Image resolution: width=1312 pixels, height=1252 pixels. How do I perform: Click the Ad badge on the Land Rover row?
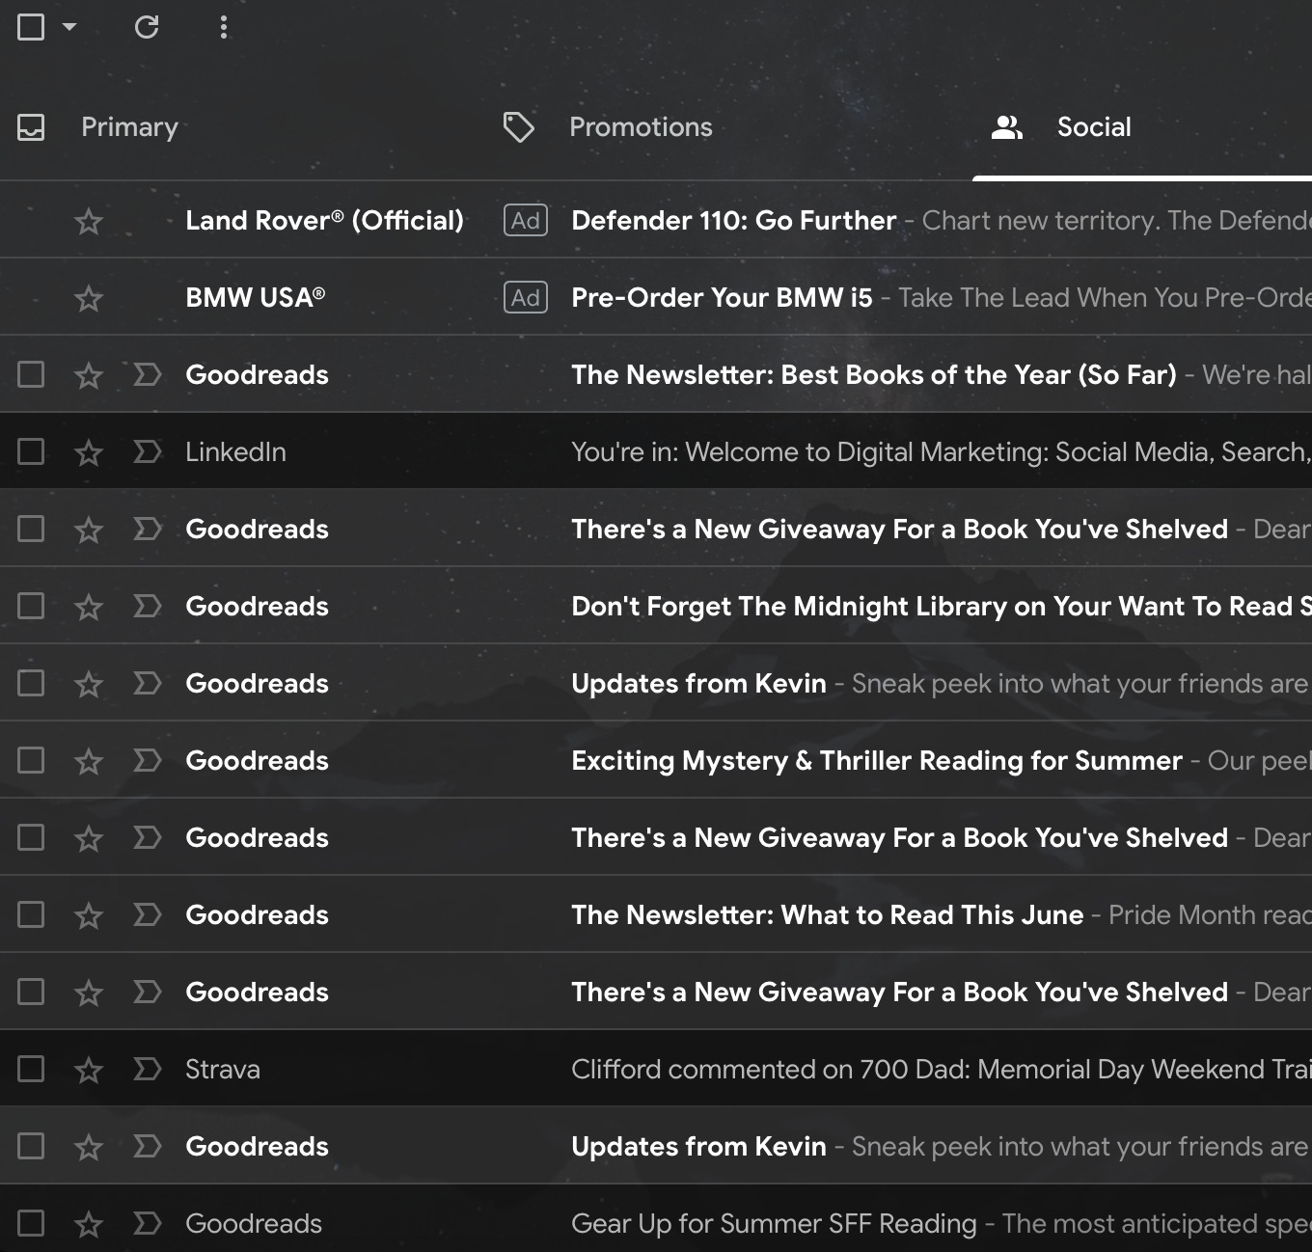pyautogui.click(x=526, y=220)
